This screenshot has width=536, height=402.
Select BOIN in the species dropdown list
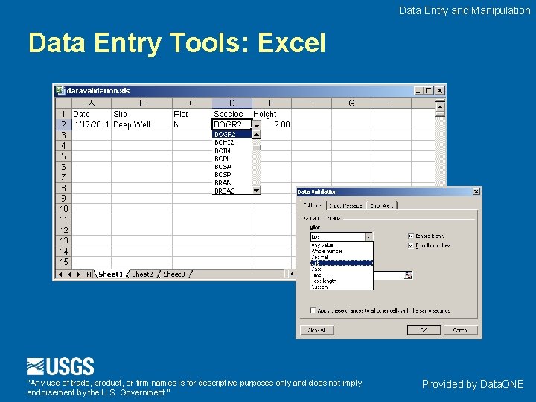[232, 150]
